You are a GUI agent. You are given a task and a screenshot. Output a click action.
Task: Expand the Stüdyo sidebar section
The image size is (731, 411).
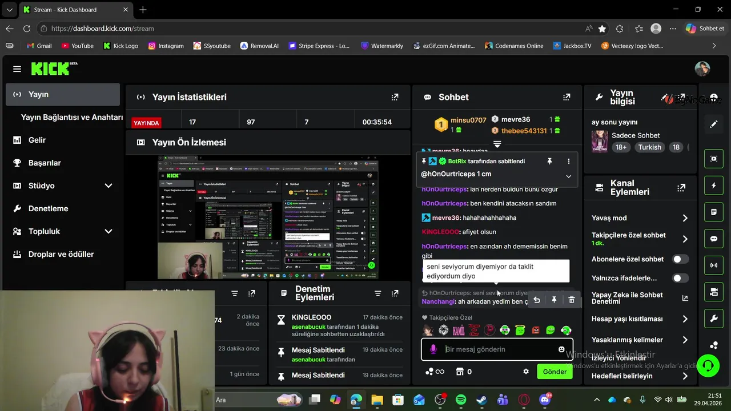(x=109, y=186)
